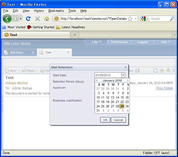Viewport: 178px width, 157px height.
Task: Focus the Google search box
Action: coord(159,19)
